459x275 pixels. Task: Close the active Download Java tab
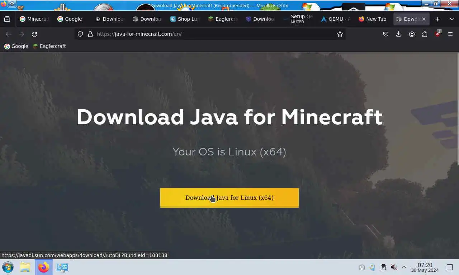click(423, 19)
